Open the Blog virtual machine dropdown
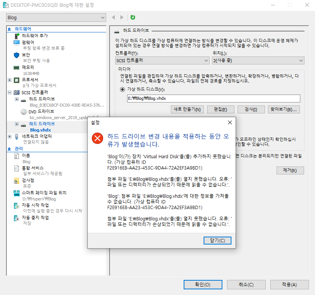This screenshot has height=295, width=315. click(56, 18)
